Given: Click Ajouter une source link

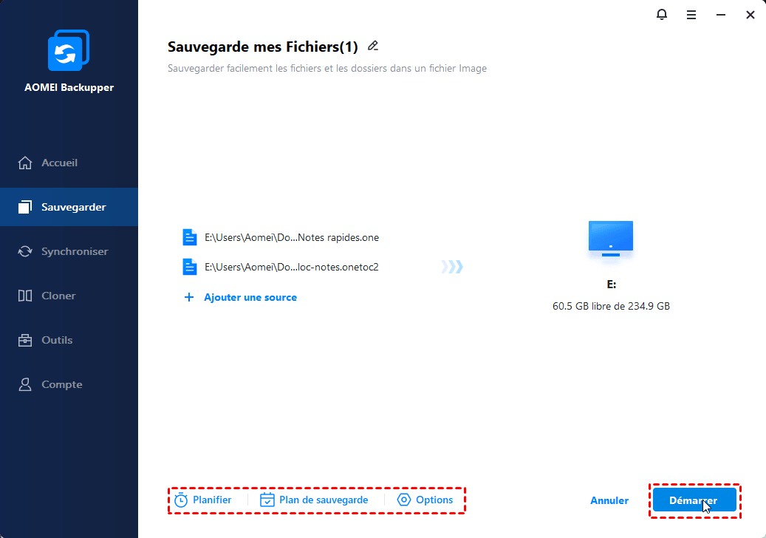Looking at the screenshot, I should [x=250, y=297].
